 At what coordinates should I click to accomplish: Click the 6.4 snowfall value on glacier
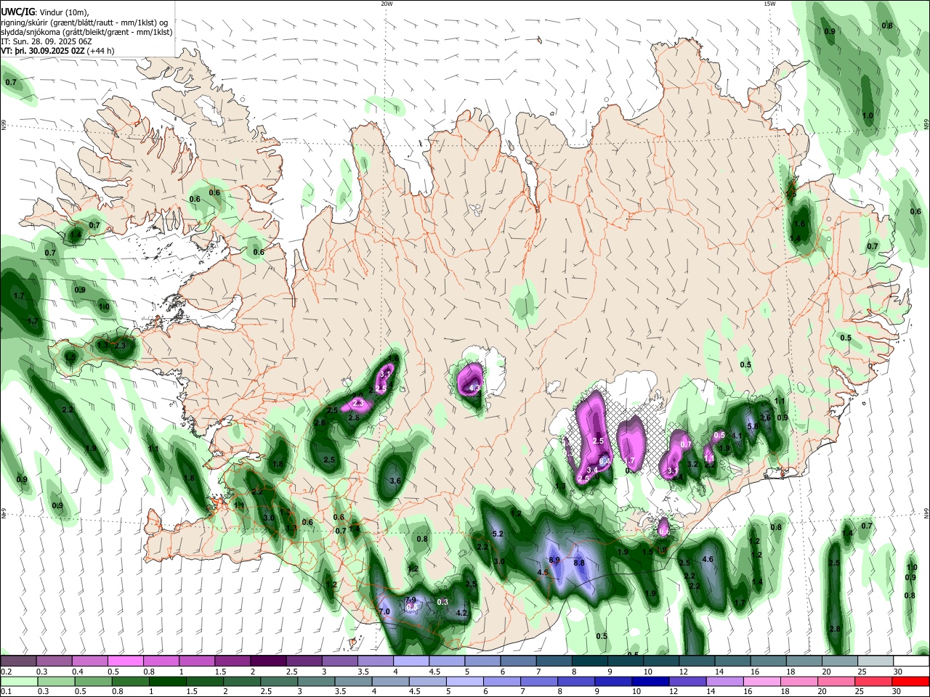point(604,462)
